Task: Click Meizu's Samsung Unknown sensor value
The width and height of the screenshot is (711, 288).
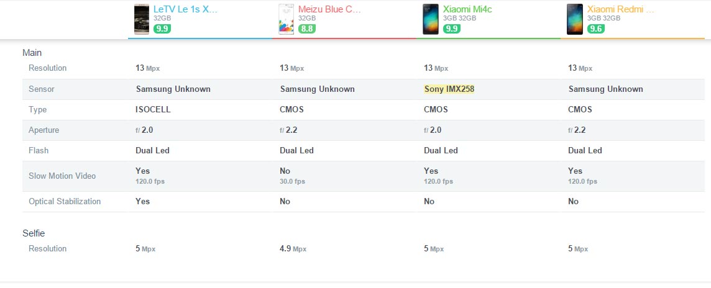Action: 318,89
